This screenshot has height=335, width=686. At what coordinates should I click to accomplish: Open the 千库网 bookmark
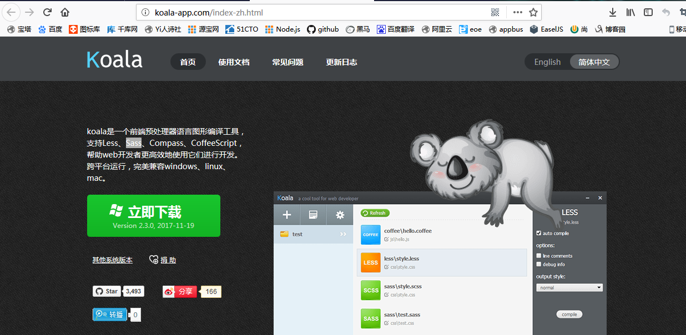pos(122,29)
